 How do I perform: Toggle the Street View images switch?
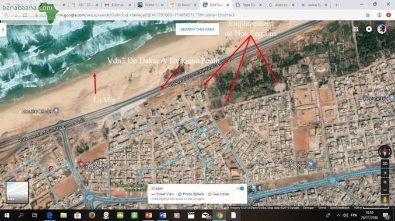(240, 188)
